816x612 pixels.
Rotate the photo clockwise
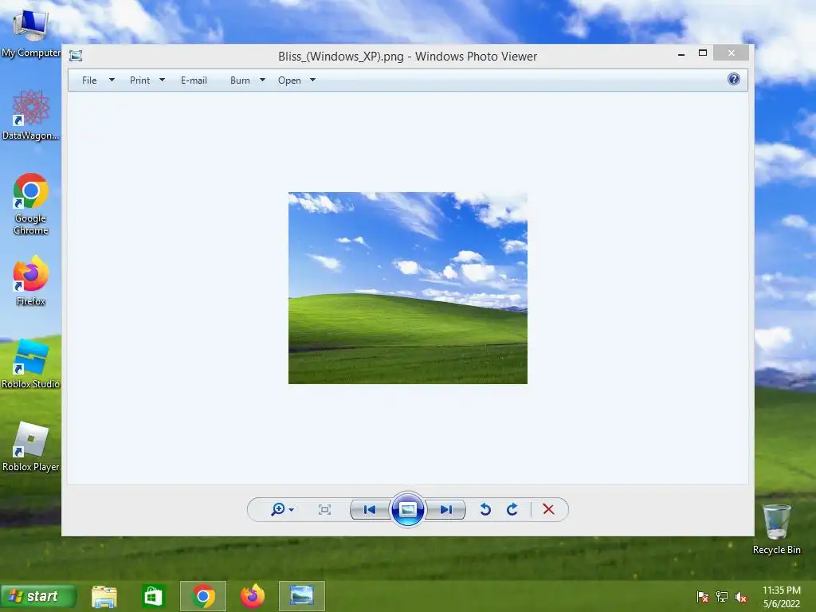point(512,509)
